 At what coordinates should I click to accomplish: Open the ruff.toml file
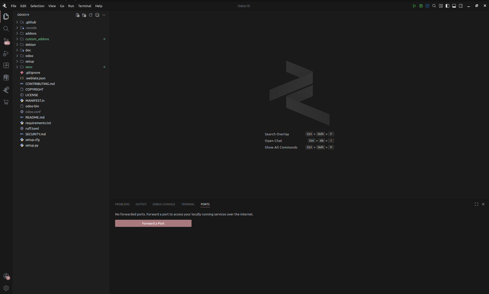pos(61,128)
